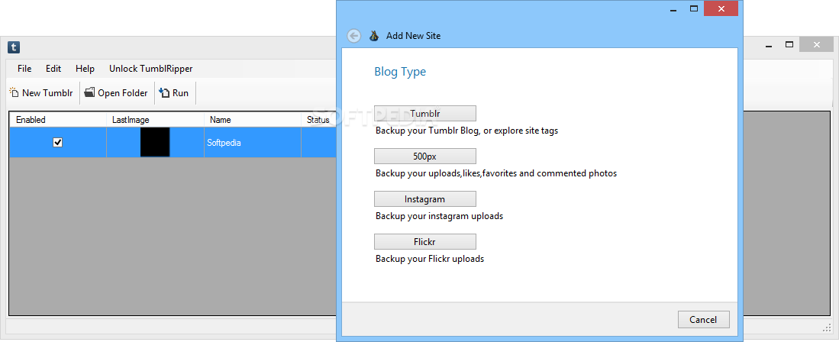
Task: Go back using the dialog back arrow
Action: [x=353, y=36]
